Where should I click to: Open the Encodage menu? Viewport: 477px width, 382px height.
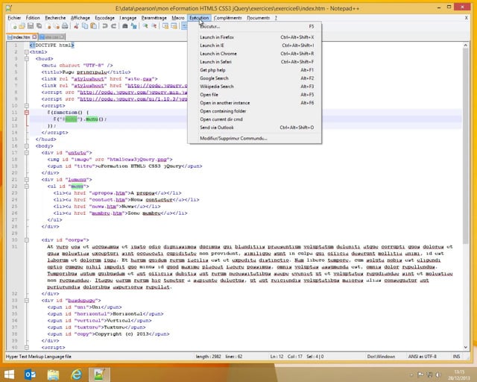[104, 18]
